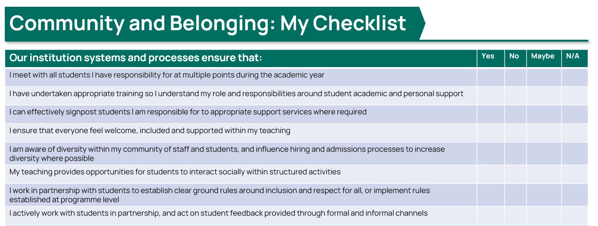
Task: Mark No for 'interact socially within structured activities' row
Action: 516,174
